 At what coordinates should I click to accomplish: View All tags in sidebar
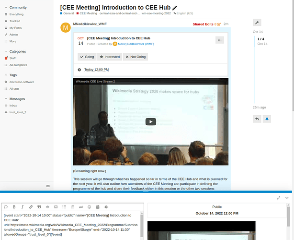(x=14, y=89)
